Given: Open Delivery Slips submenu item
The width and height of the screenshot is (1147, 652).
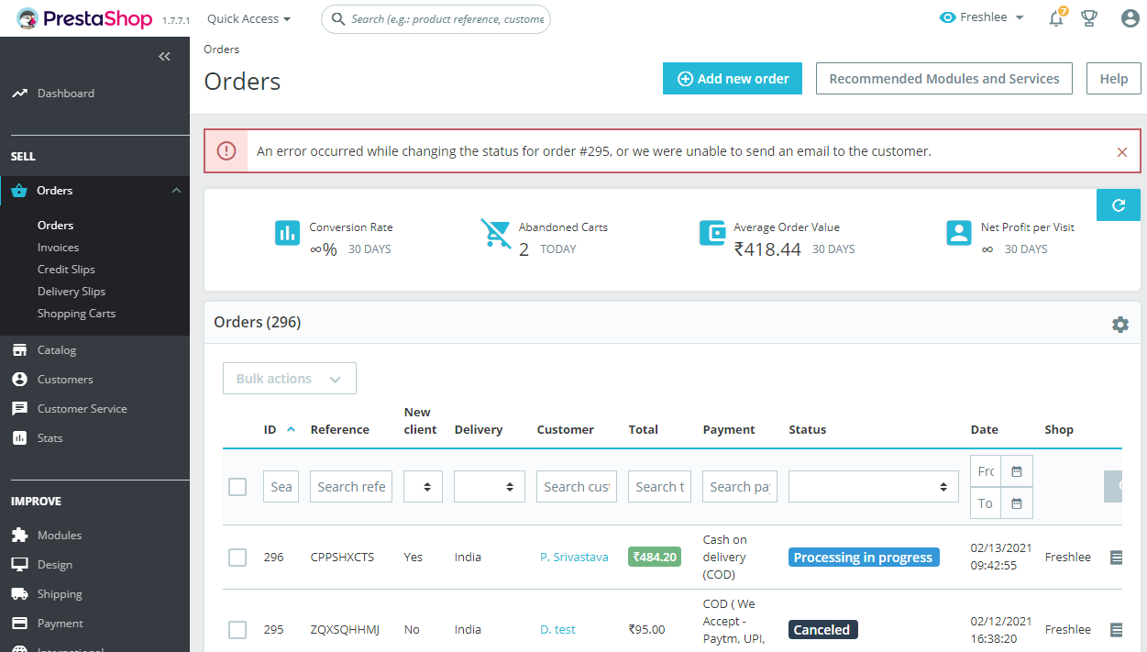Looking at the screenshot, I should tap(72, 292).
